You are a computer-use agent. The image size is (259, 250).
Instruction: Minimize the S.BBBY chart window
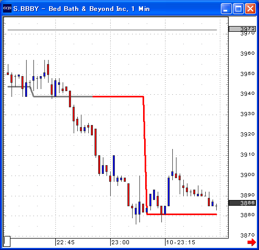pos(226,8)
